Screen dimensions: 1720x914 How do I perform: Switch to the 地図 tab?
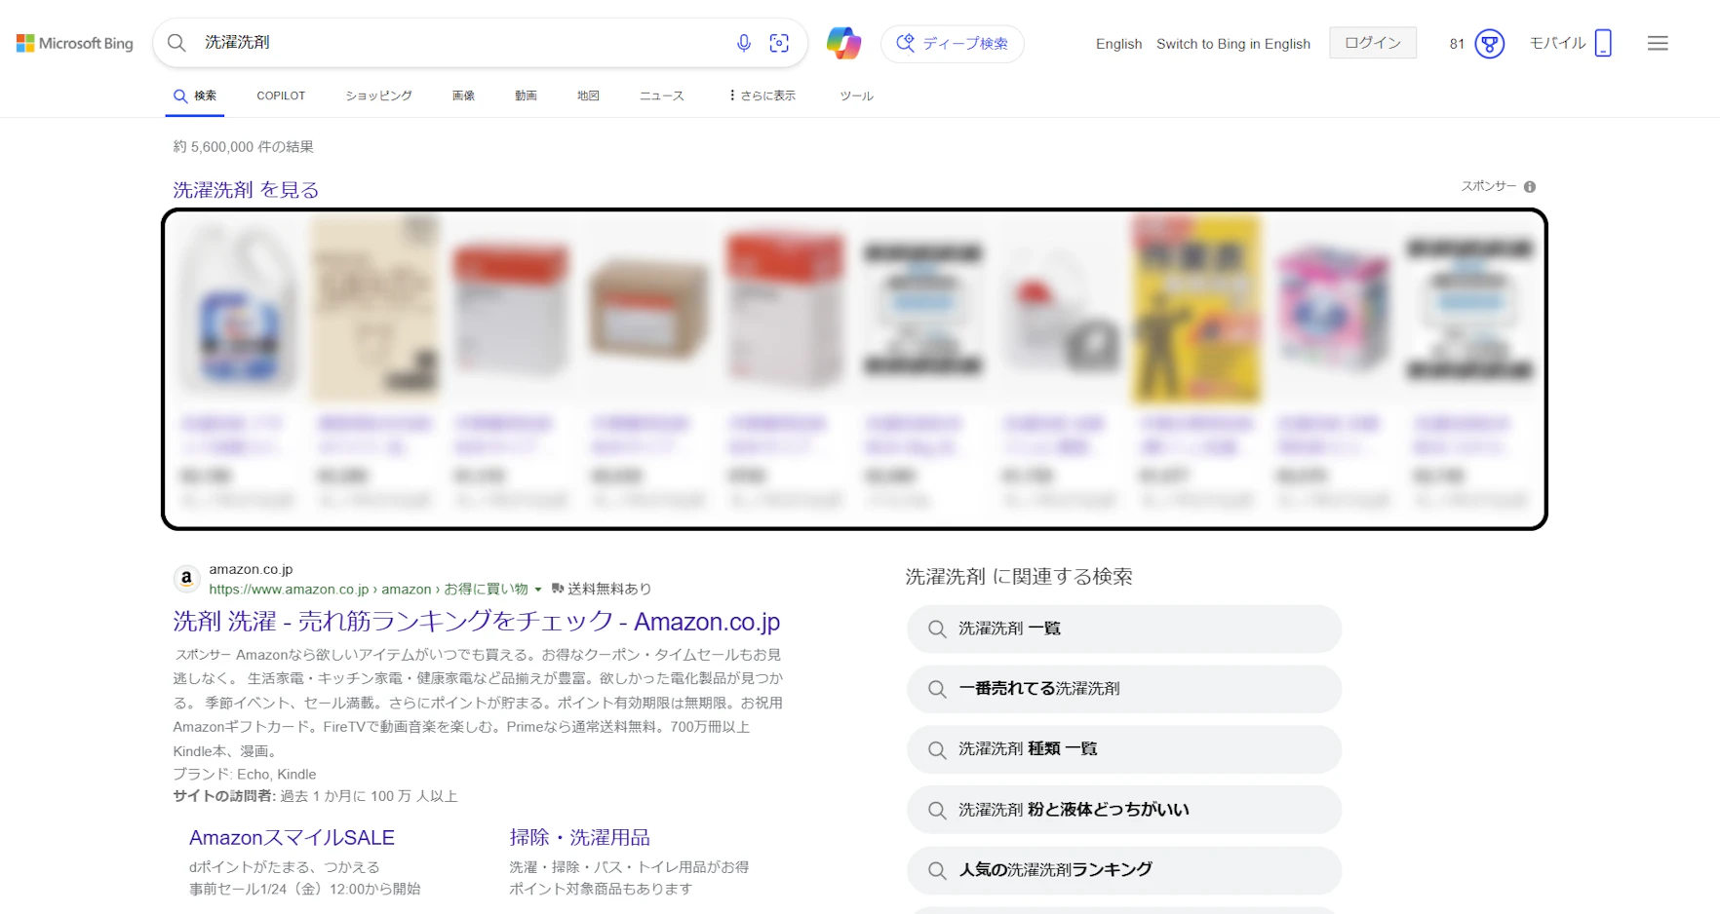pos(588,95)
